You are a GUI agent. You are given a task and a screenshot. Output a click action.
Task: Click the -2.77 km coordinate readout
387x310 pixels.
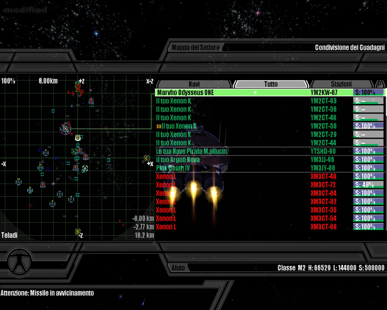144,227
